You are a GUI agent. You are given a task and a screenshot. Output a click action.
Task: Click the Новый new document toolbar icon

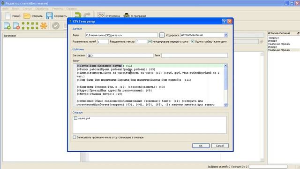tap(8, 15)
